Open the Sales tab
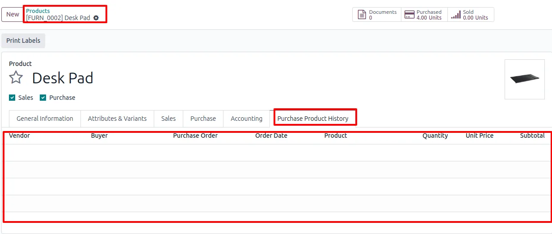Image resolution: width=552 pixels, height=234 pixels. click(x=169, y=119)
